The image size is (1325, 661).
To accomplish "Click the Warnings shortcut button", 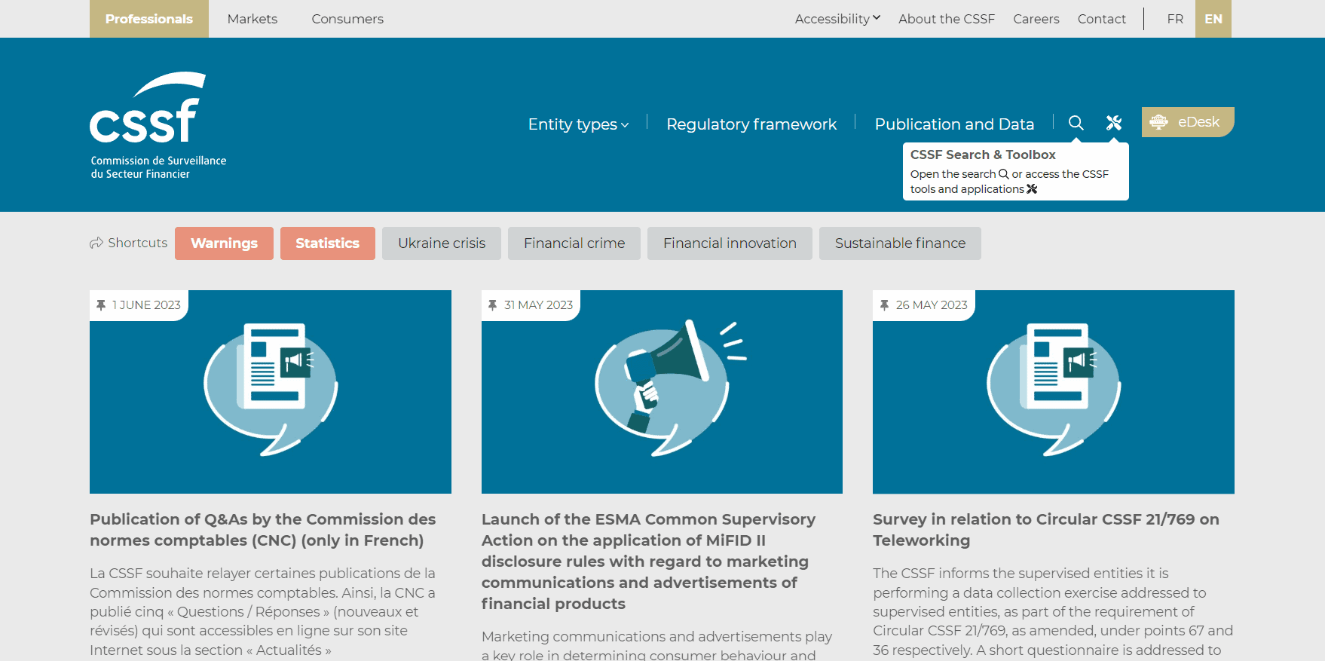I will [224, 243].
